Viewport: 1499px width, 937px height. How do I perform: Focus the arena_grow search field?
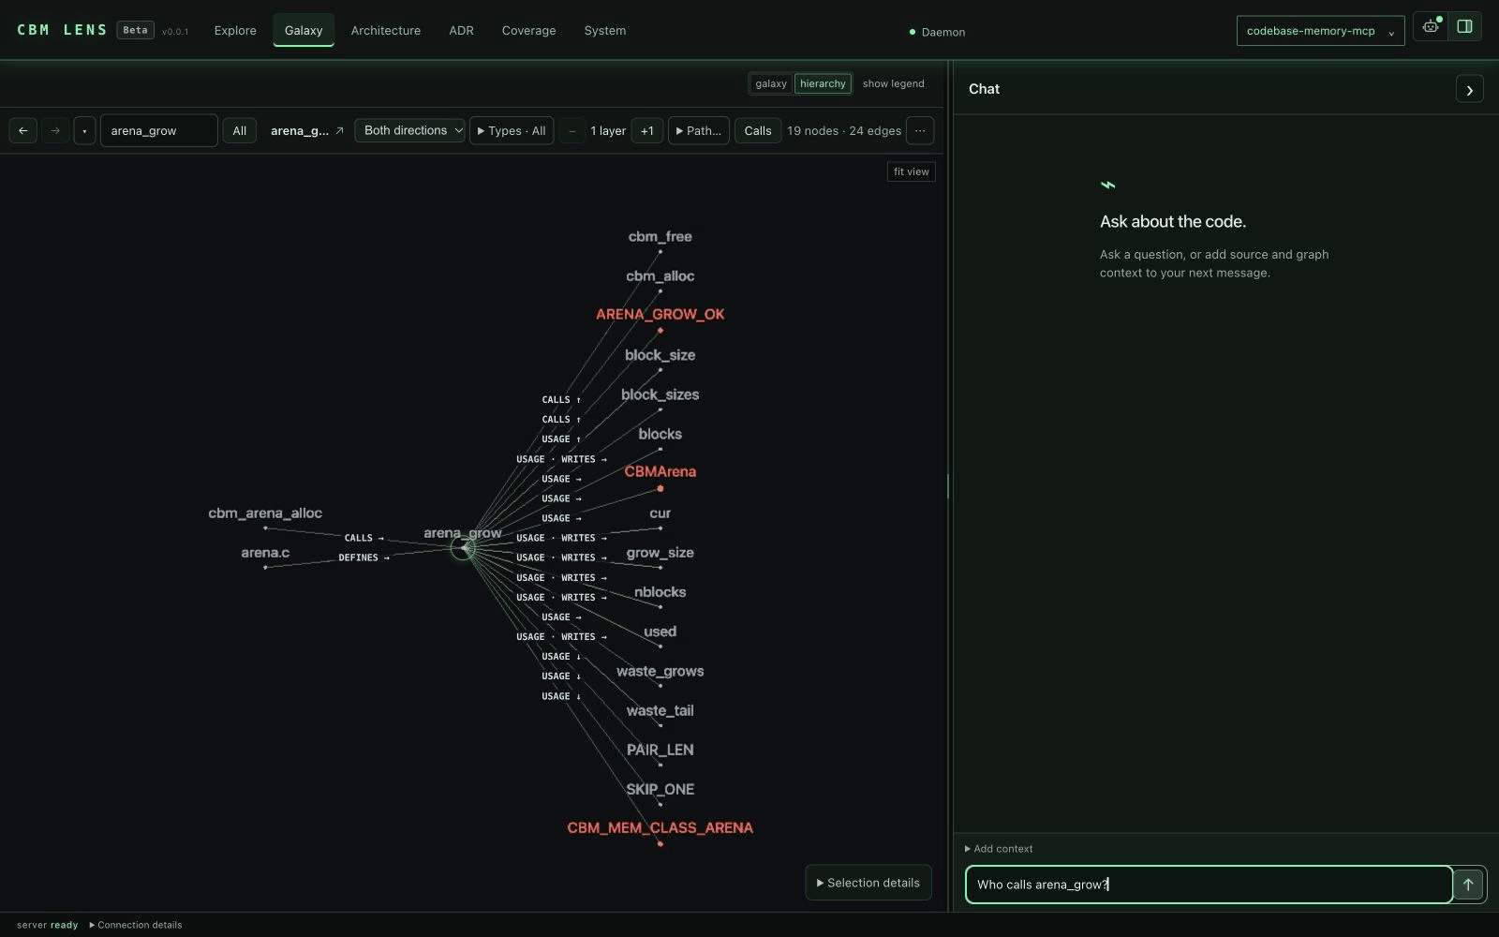click(x=158, y=130)
